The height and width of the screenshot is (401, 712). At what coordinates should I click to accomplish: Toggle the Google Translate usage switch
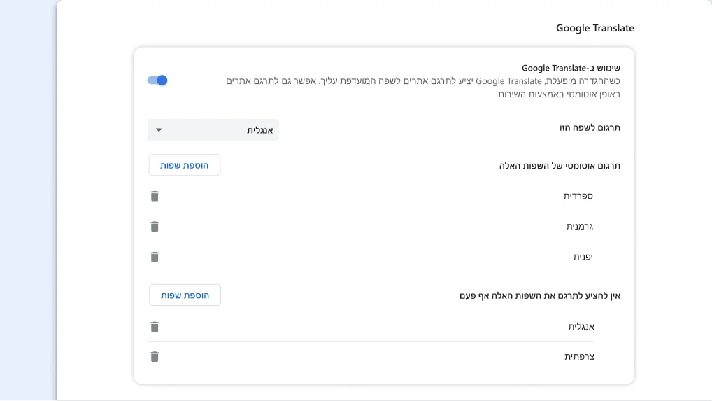pyautogui.click(x=157, y=80)
